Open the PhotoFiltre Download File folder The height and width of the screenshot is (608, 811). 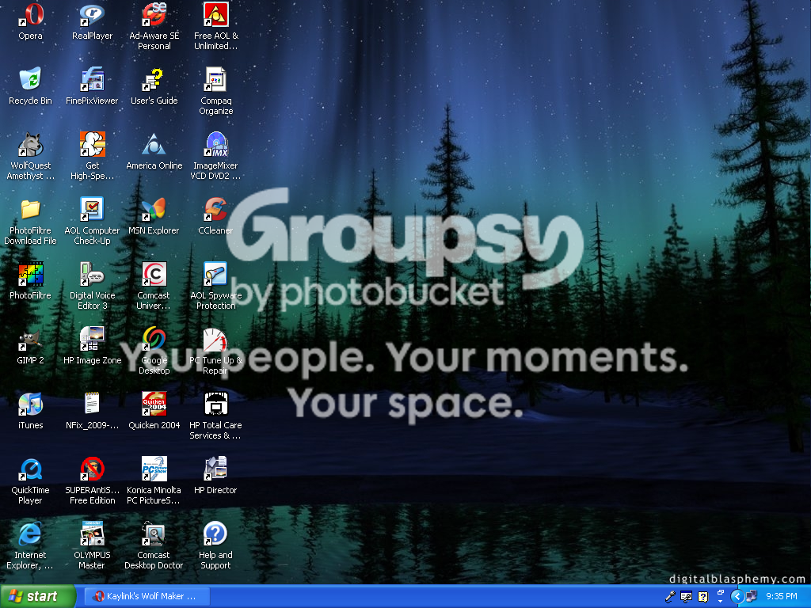31,209
